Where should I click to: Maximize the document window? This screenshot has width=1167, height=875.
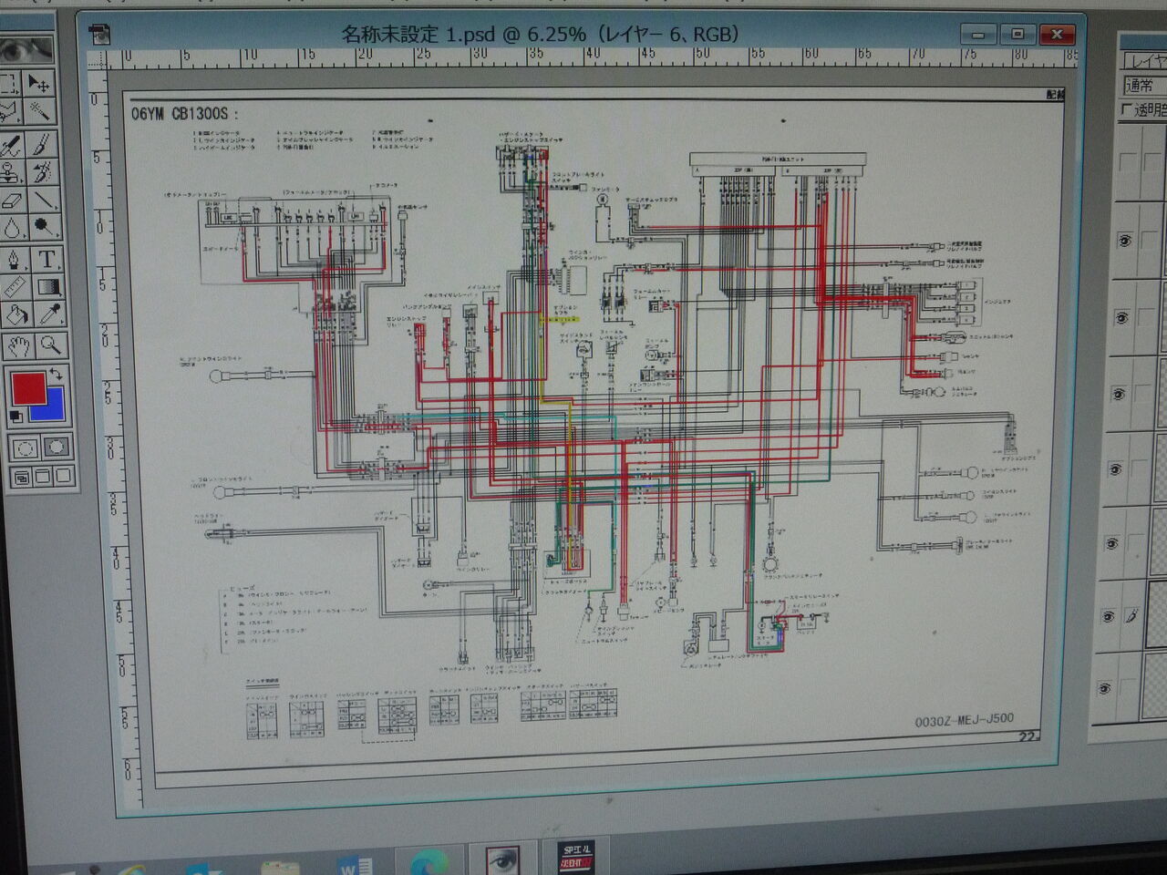1017,34
